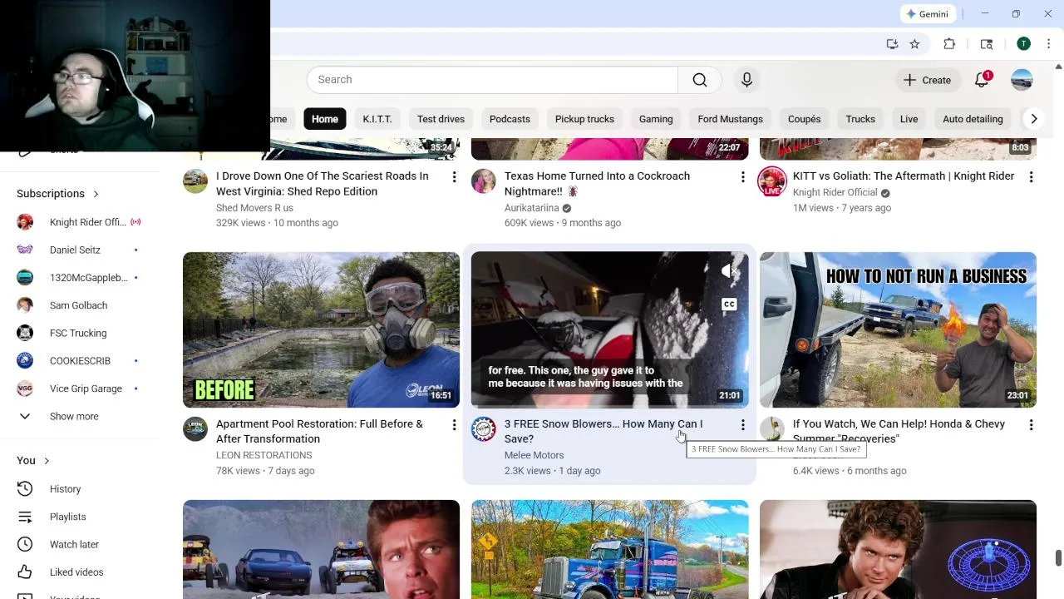Open options for Texas Home Cockroach video
1064x599 pixels.
point(742,177)
